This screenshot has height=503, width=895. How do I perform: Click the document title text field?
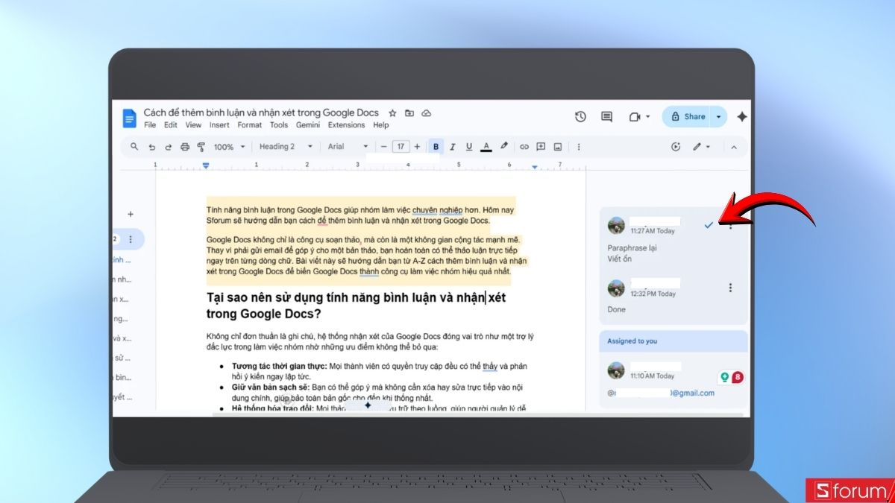coord(261,113)
